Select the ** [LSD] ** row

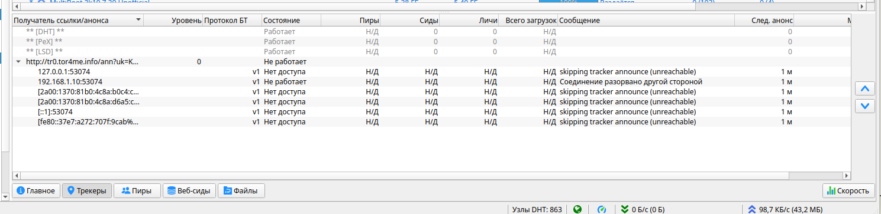[431, 51]
